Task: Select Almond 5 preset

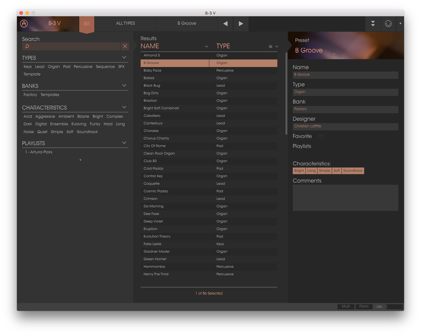Action: [209, 56]
